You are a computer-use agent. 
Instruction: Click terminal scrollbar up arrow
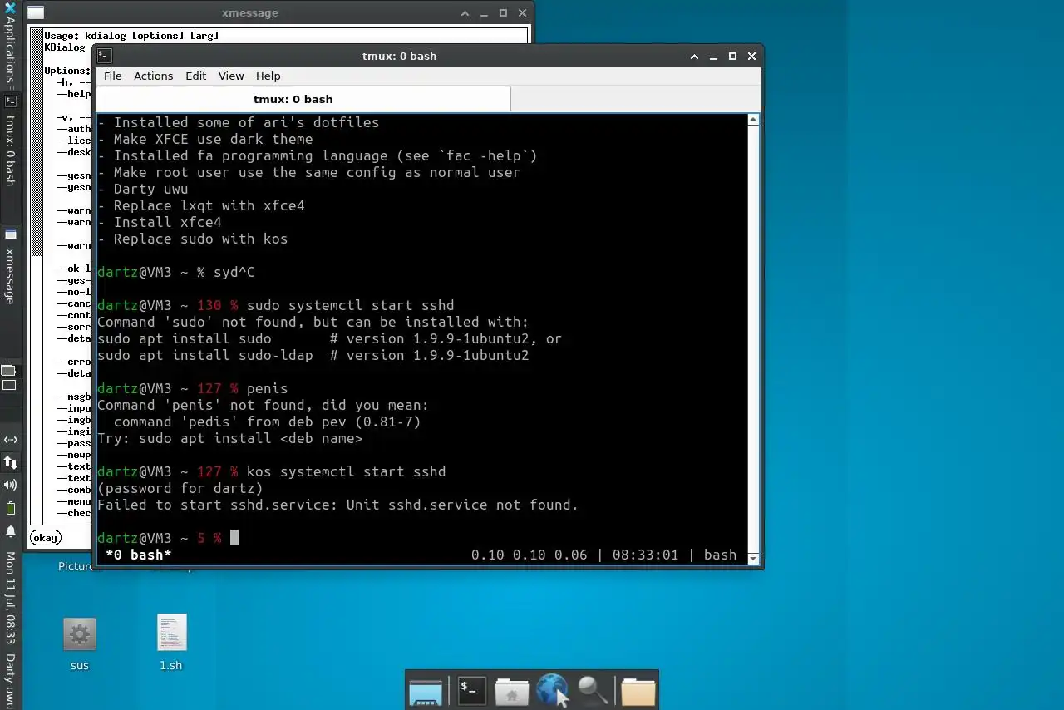(753, 120)
